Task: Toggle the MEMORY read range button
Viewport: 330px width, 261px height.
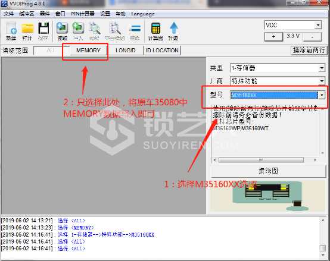Action: click(88, 51)
